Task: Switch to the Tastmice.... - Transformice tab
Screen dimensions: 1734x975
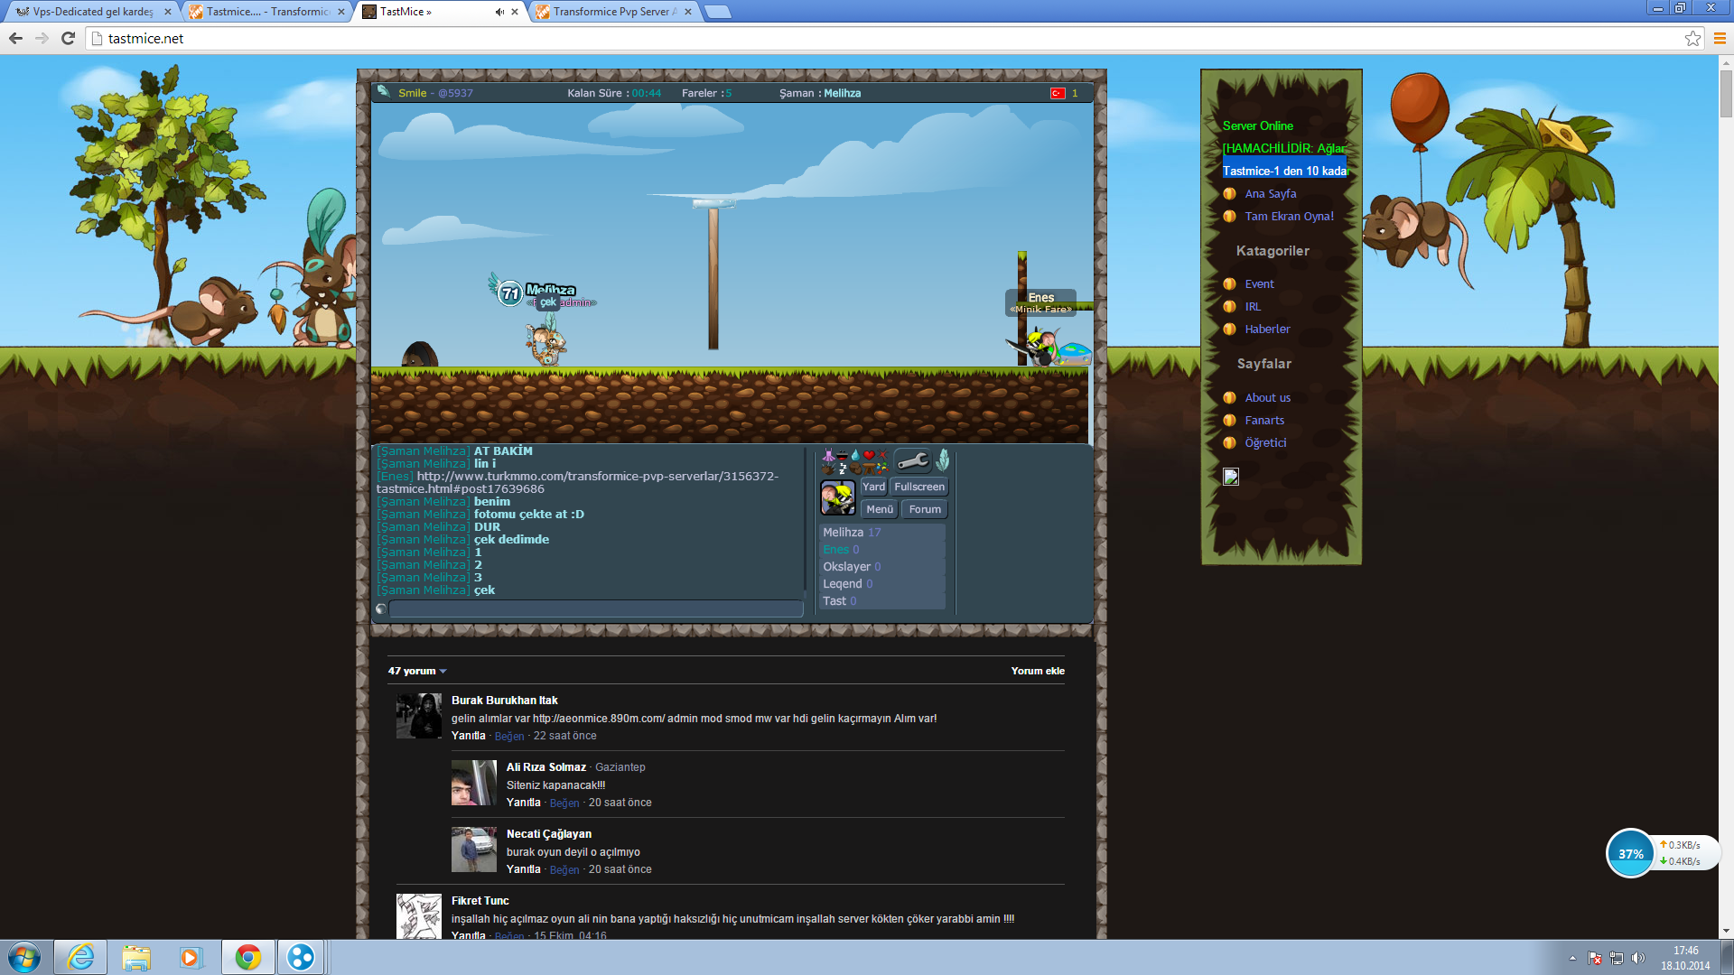Action: 267,12
